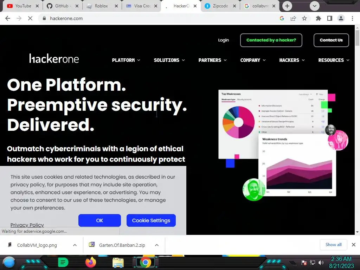Viewport: 360px width, 270px height.
Task: Open the Chrome profile avatar icon
Action: point(341,18)
